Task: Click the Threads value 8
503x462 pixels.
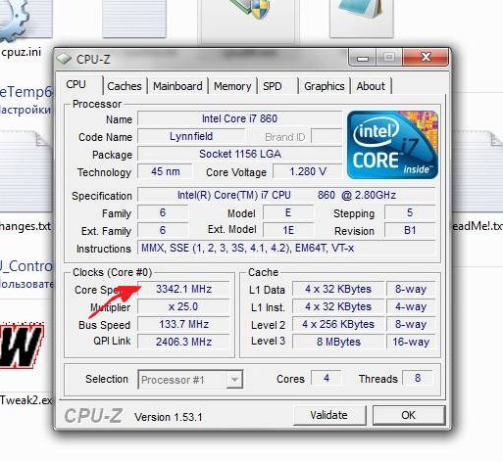Action: pos(418,378)
